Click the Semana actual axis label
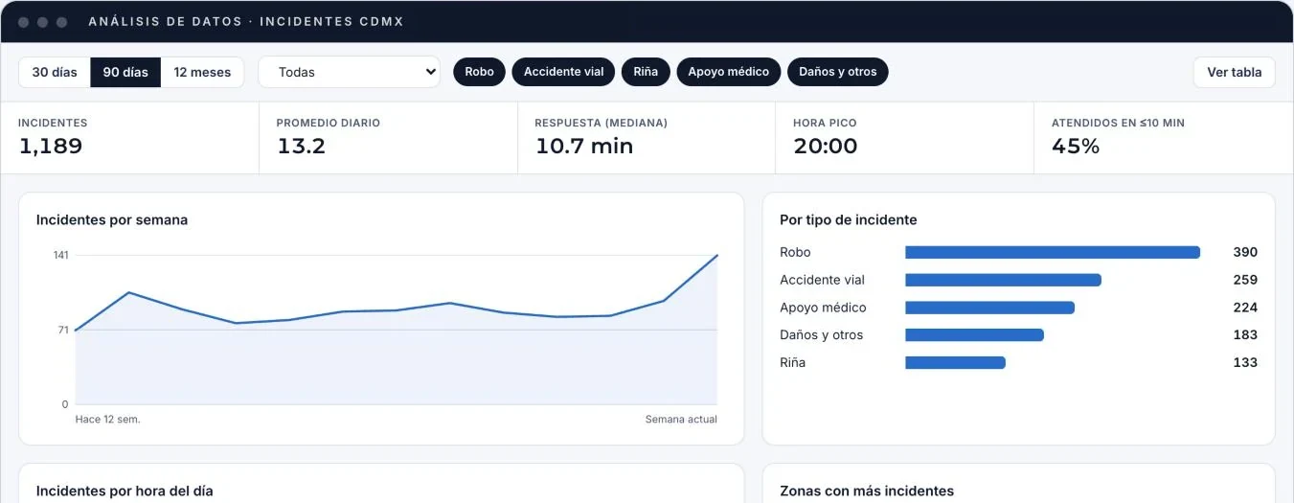 681,420
